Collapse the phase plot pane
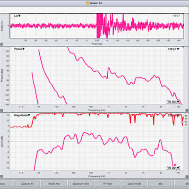The image size is (189, 189). [x=1, y=111]
